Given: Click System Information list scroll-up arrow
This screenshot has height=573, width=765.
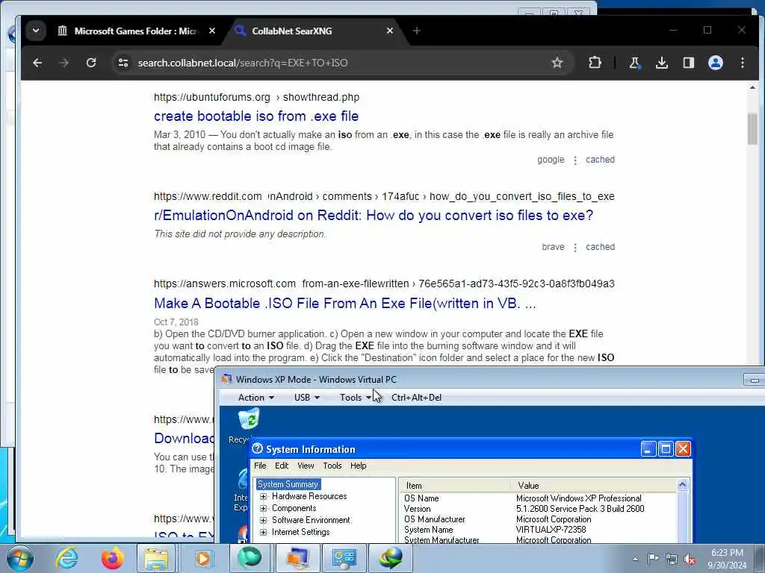Looking at the screenshot, I should click(682, 484).
